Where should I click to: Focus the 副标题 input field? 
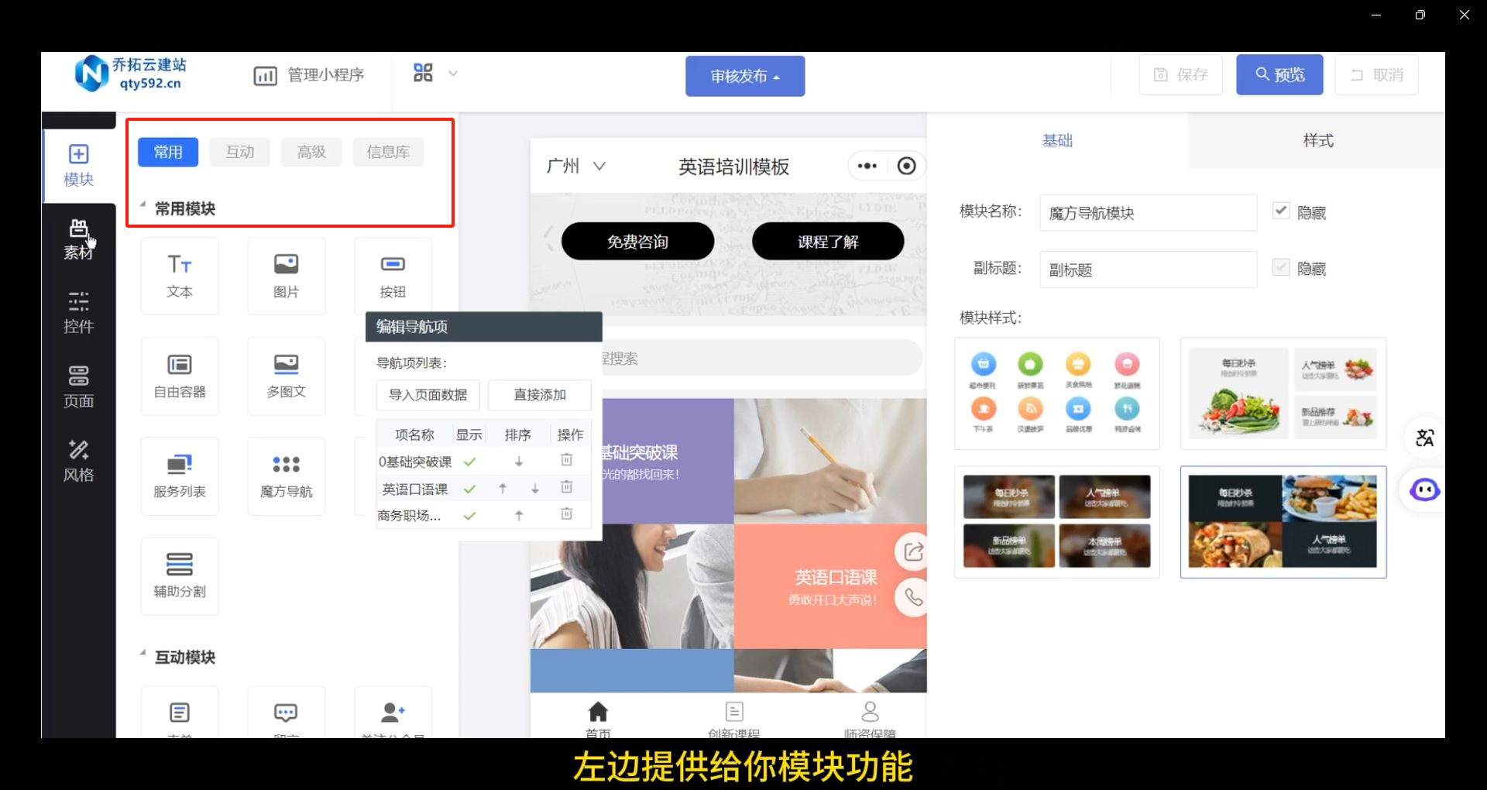click(x=1148, y=270)
